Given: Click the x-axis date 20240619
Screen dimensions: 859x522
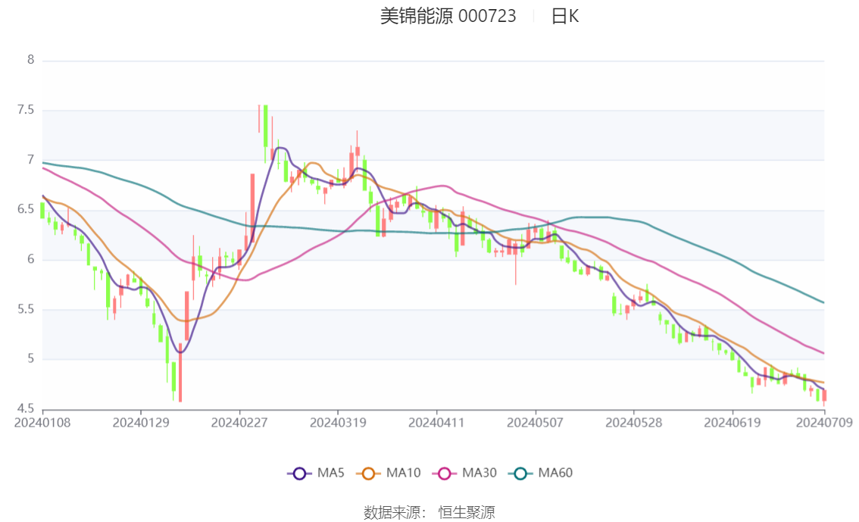Looking at the screenshot, I should [732, 423].
